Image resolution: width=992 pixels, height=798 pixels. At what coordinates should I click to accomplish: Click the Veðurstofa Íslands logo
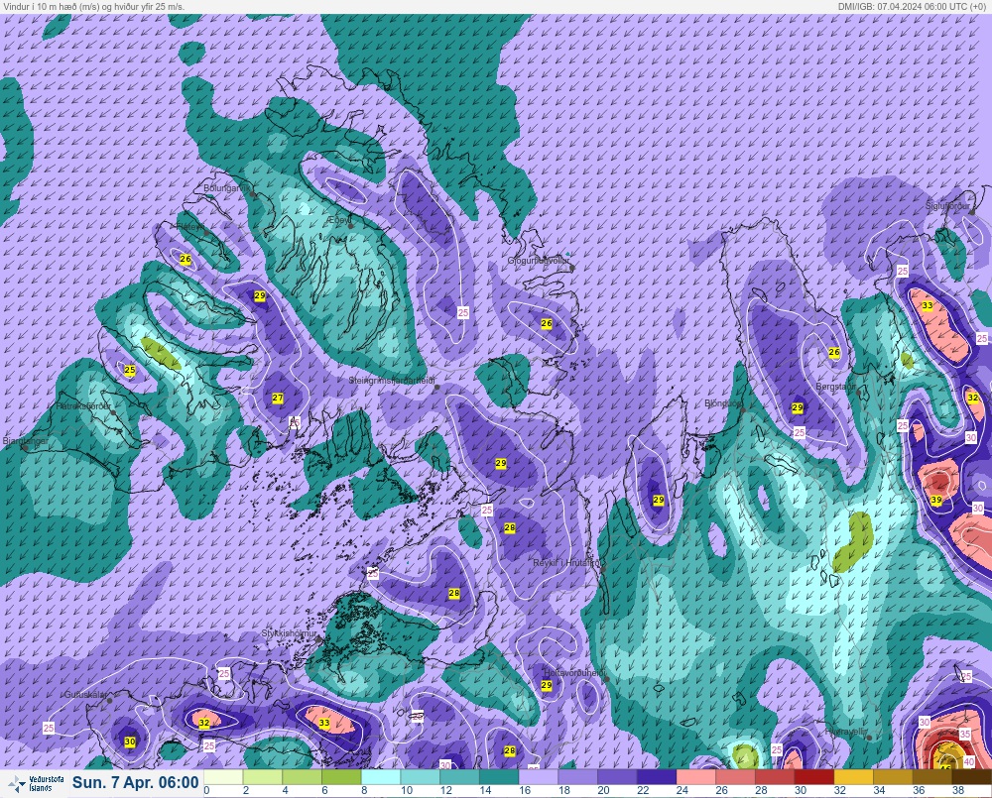click(x=37, y=784)
